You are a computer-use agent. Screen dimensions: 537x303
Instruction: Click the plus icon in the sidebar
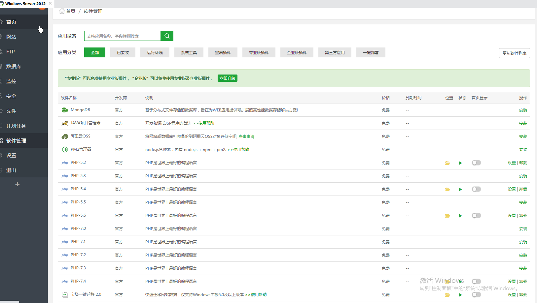pos(18,184)
